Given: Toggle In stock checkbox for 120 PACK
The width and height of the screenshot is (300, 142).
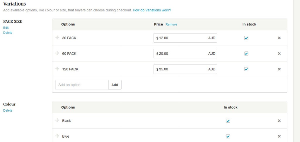Looking at the screenshot, I should [246, 69].
